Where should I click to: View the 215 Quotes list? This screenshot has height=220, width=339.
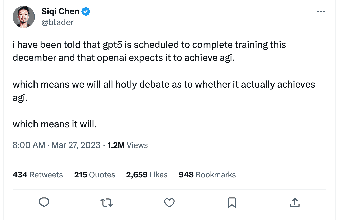pos(94,175)
